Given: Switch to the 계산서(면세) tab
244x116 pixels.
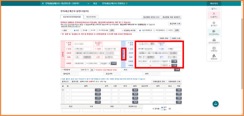Looking at the screenshot, I should pyautogui.click(x=91, y=17).
